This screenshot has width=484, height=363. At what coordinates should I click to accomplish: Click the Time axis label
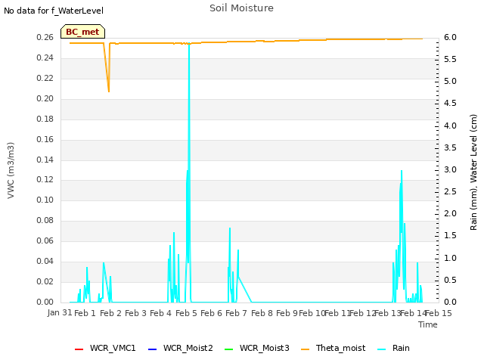[x=428, y=324]
